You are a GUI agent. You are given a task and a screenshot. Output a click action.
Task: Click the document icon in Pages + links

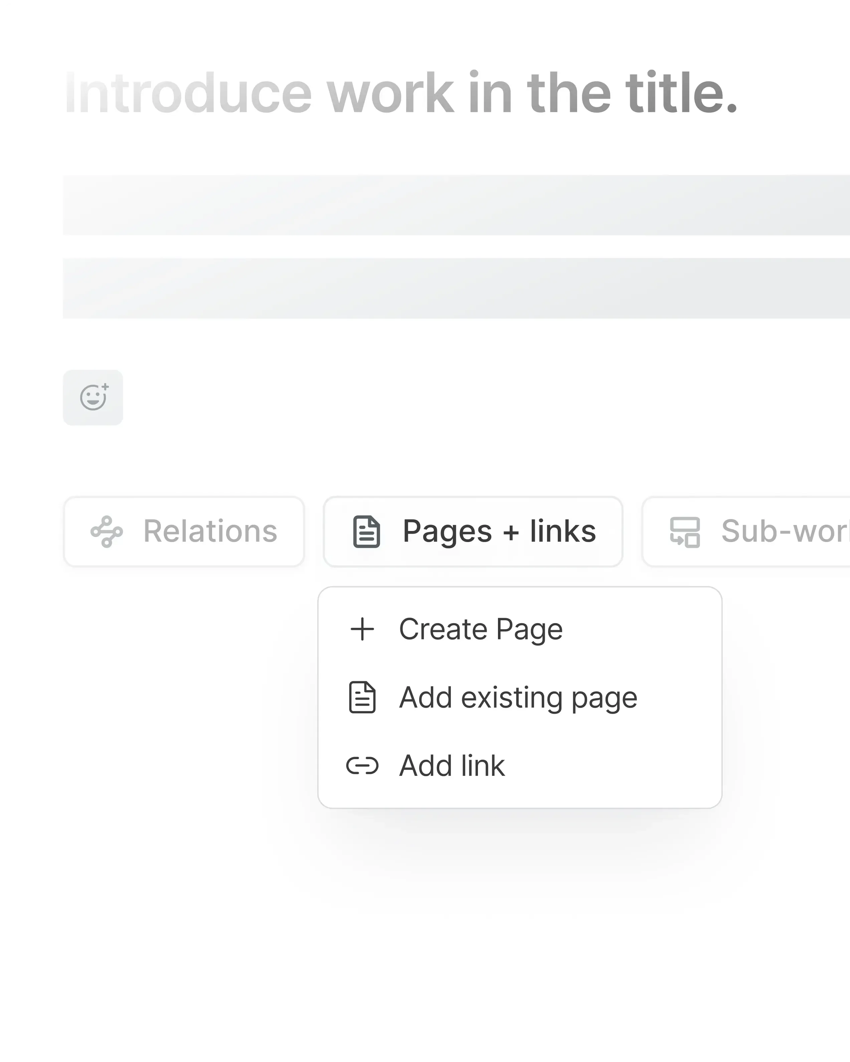tap(367, 531)
